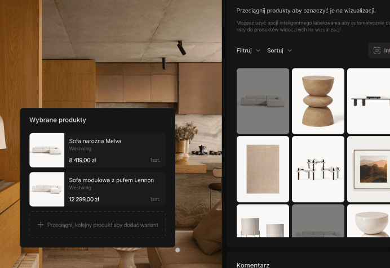The image size is (390, 268).
Task: Click the plus icon to add variant
Action: 41,225
